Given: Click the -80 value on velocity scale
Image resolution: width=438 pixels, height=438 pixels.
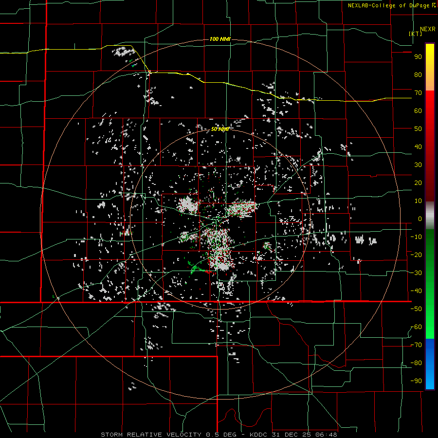Looking at the screenshot, I should click(416, 363).
